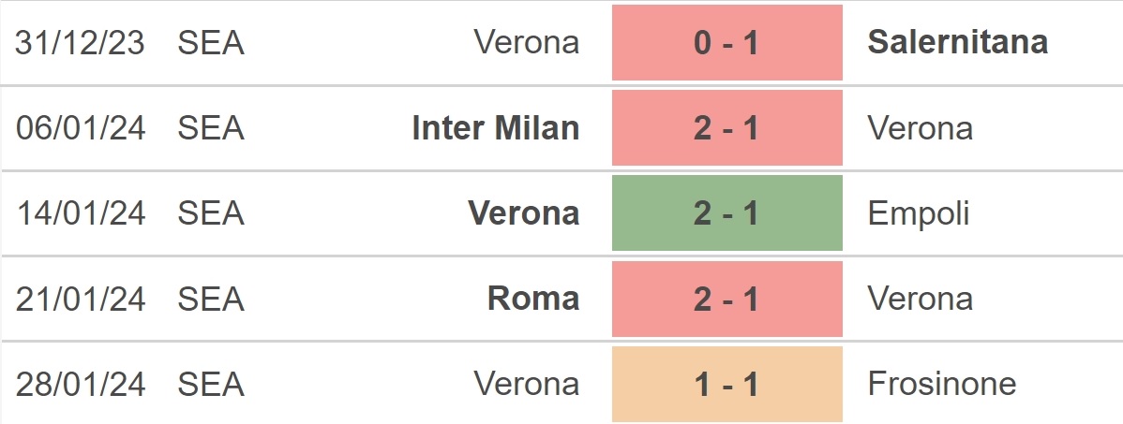
Task: Click Verona away team against Roma
Action: coord(921,299)
